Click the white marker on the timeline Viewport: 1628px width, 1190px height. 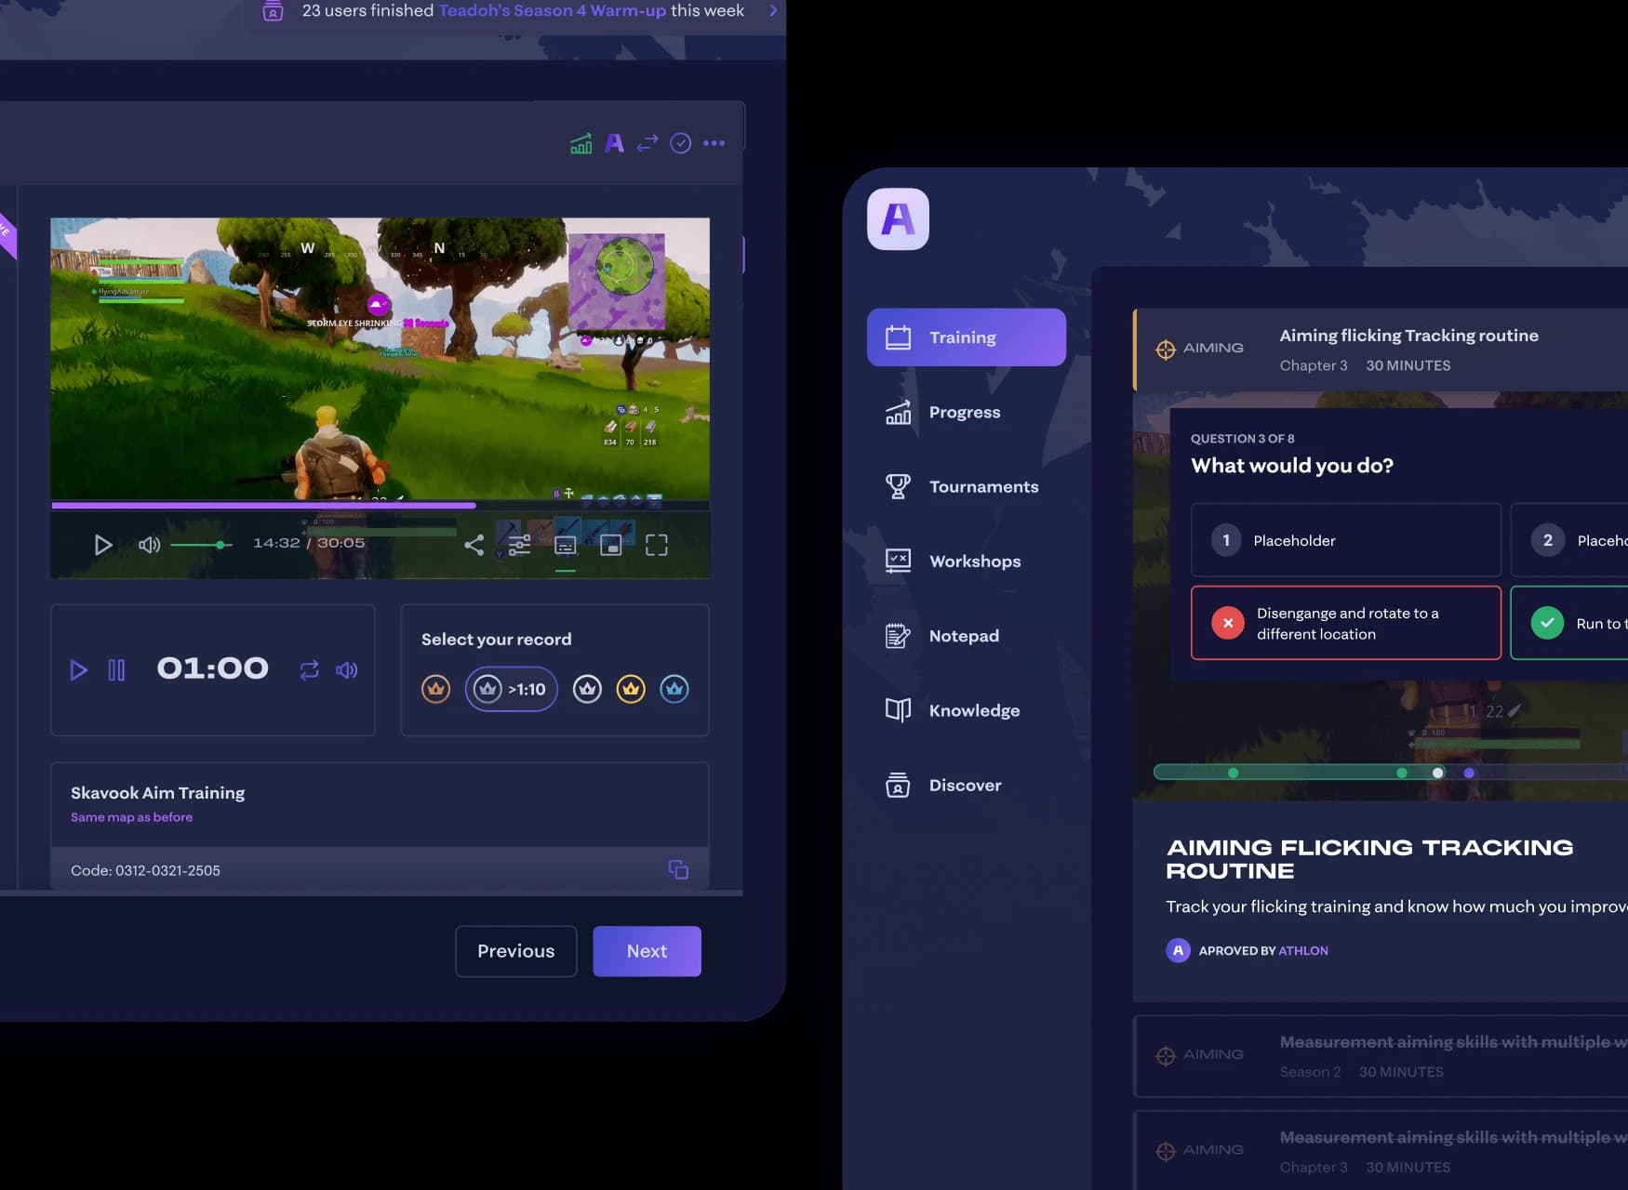pyautogui.click(x=1438, y=773)
